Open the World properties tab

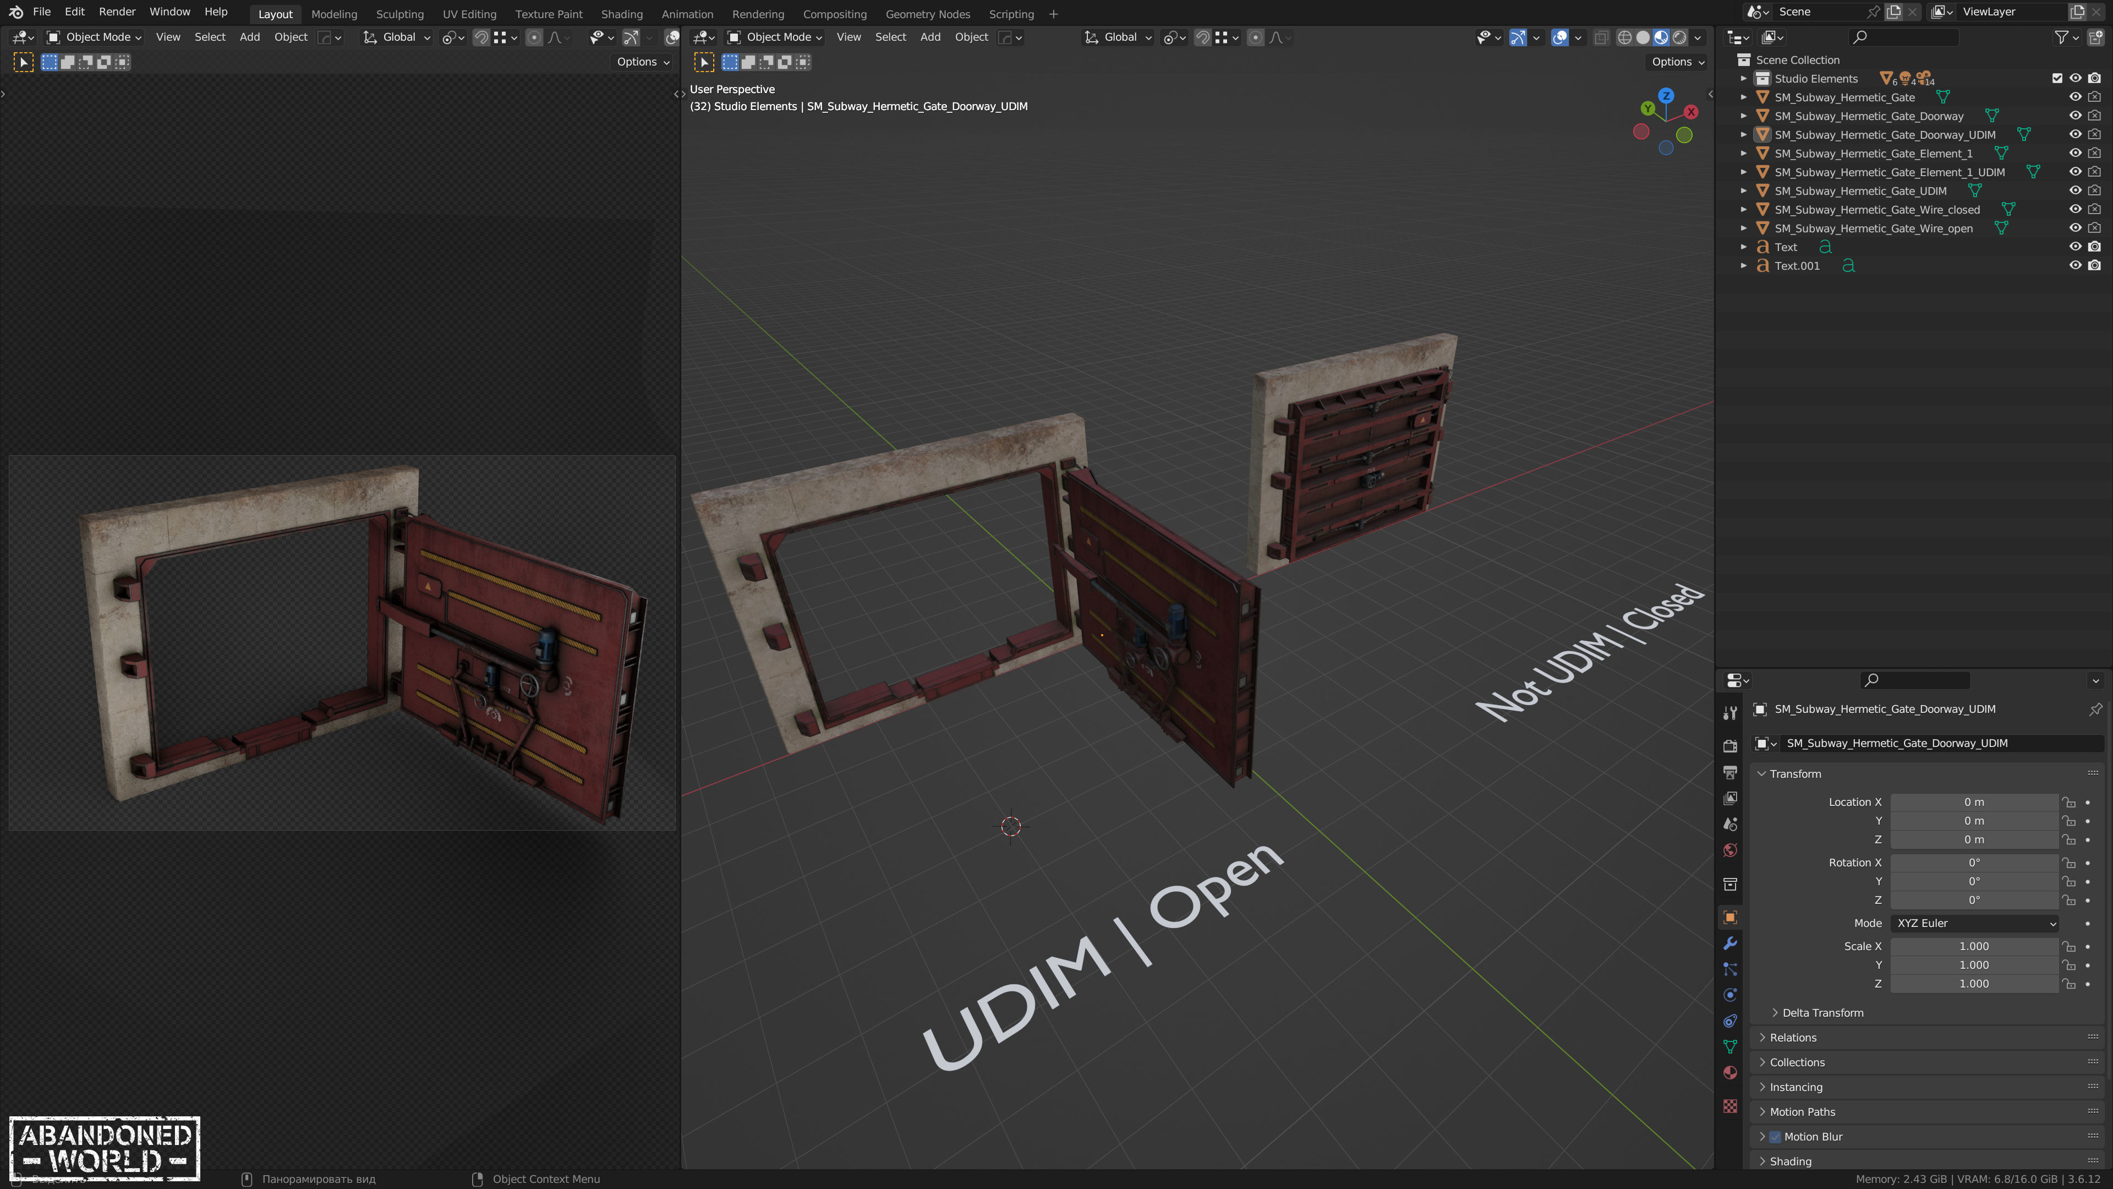1730,850
